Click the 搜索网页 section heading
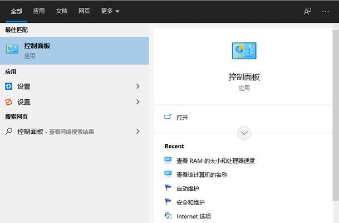The image size is (339, 223). pyautogui.click(x=17, y=117)
